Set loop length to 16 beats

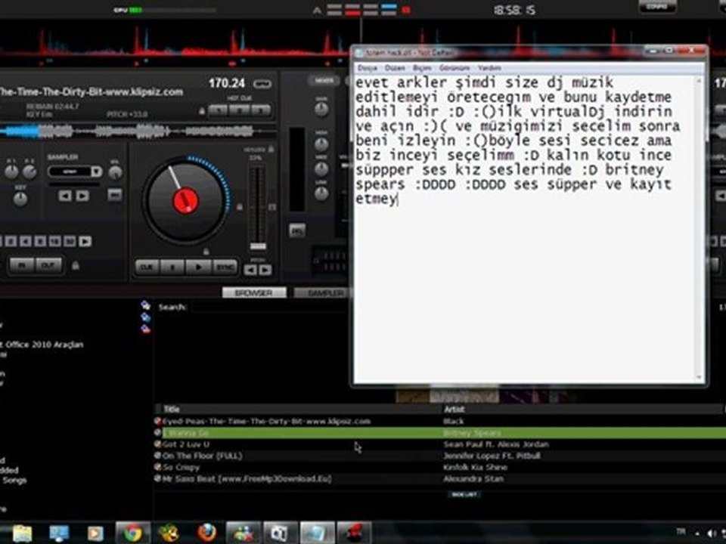click(x=55, y=241)
